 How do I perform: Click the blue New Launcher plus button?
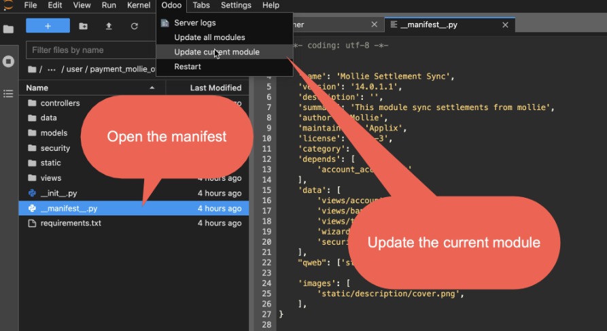(x=48, y=26)
